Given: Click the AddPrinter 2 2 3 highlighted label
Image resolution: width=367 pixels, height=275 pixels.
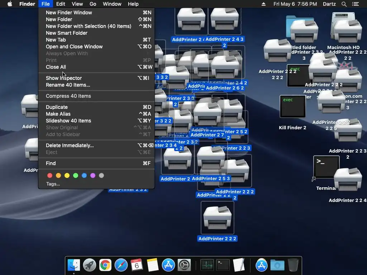Looking at the screenshot, I should tap(235, 148).
